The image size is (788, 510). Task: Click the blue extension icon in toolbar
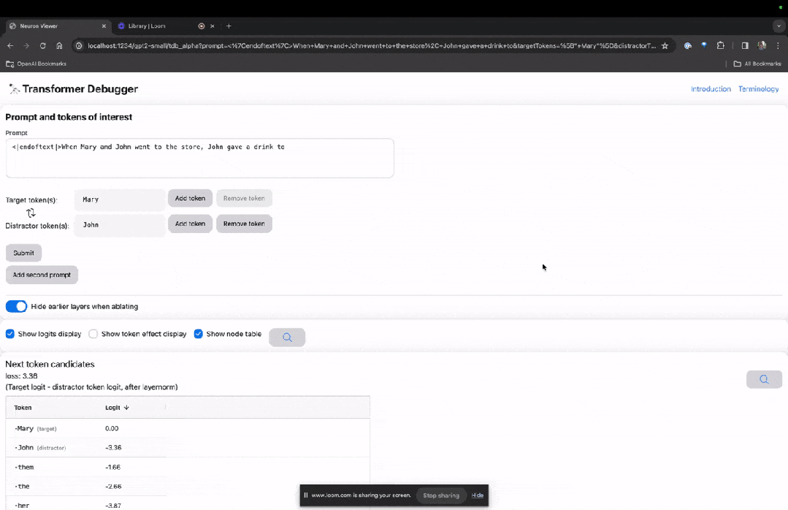coord(703,45)
